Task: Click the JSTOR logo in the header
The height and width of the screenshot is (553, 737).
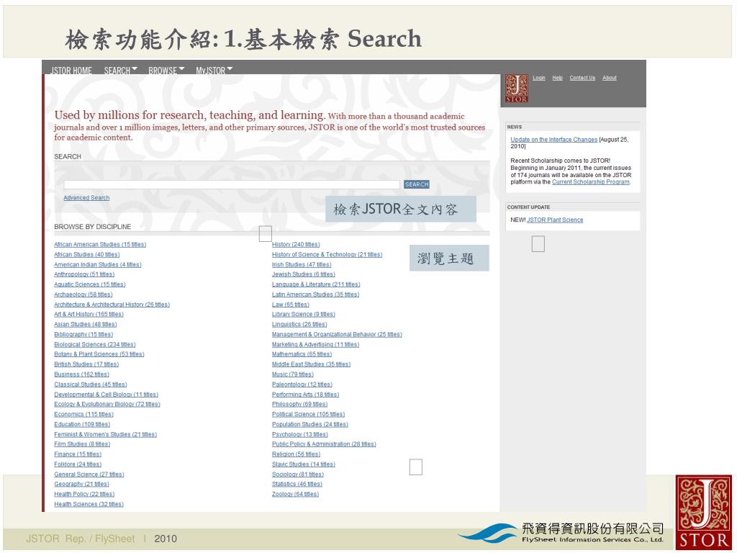Action: point(517,89)
